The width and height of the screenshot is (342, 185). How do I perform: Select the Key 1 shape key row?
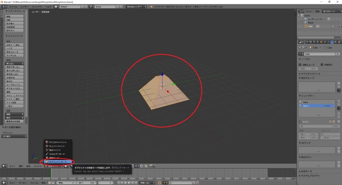point(317,106)
